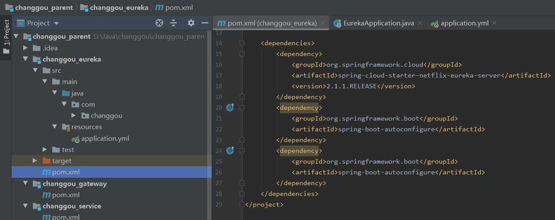Image resolution: width=555 pixels, height=220 pixels.
Task: Collapse the changgou_service module arrow
Action: [x=26, y=206]
